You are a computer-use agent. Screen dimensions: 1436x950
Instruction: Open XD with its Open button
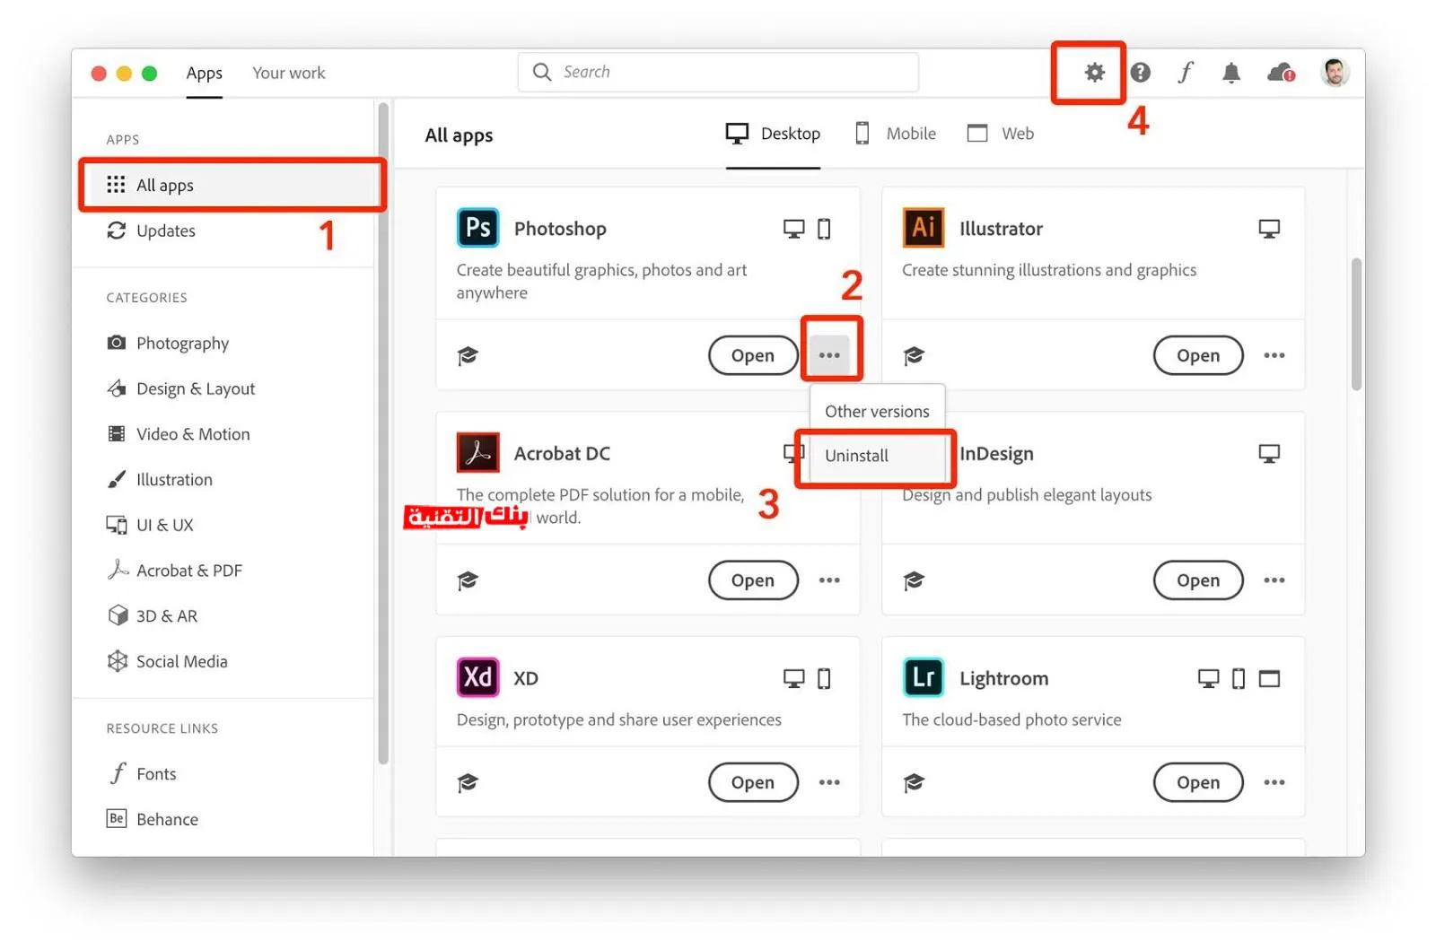point(753,782)
